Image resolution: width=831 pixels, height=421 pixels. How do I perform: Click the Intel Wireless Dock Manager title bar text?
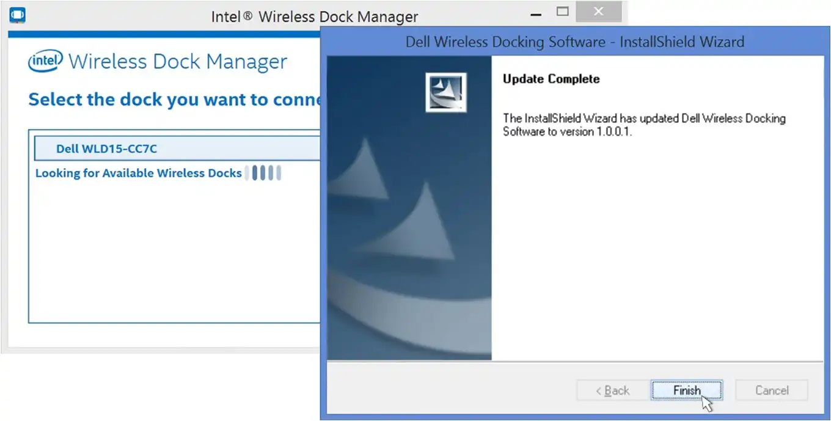tap(314, 16)
